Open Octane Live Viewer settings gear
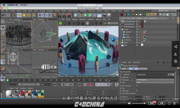Image resolution: width=180 pixels, height=108 pixels. [x=78, y=23]
